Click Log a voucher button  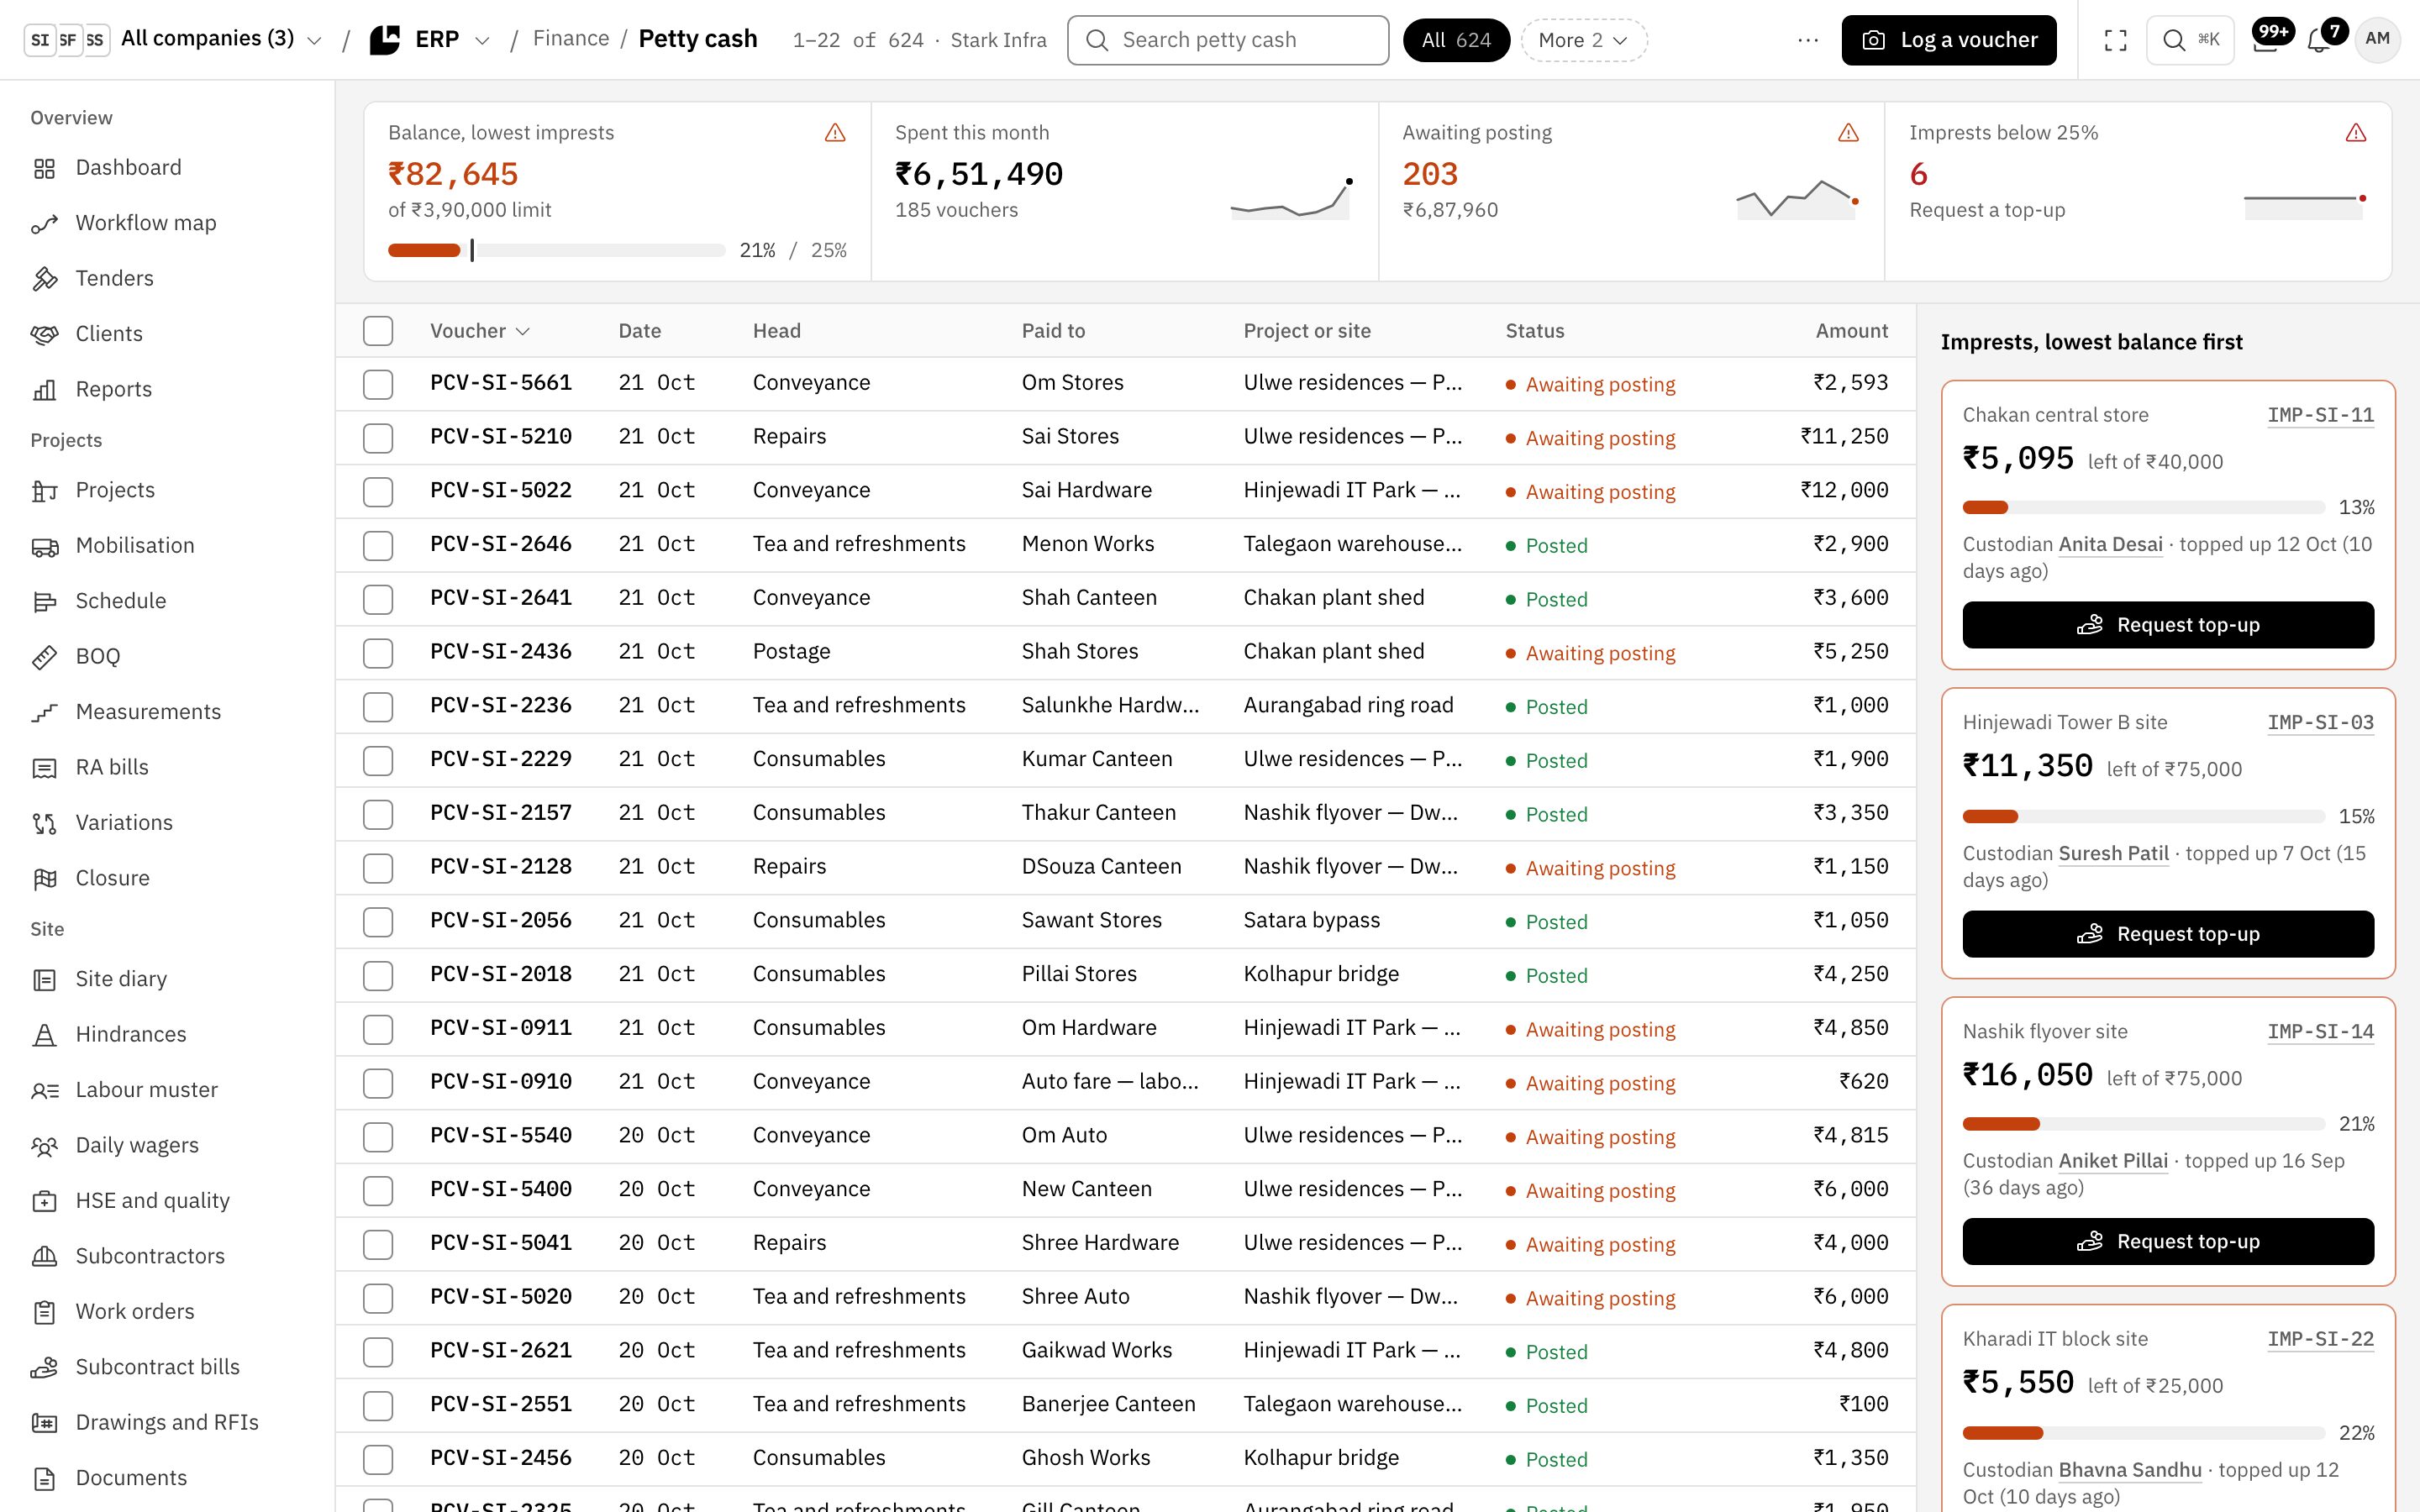click(x=1949, y=40)
